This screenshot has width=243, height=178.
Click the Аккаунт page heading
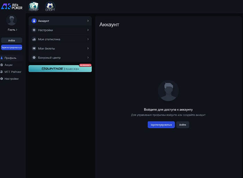[x=109, y=25]
